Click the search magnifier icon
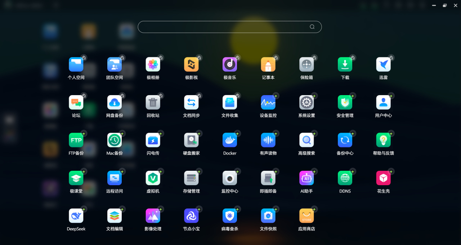 pos(312,27)
